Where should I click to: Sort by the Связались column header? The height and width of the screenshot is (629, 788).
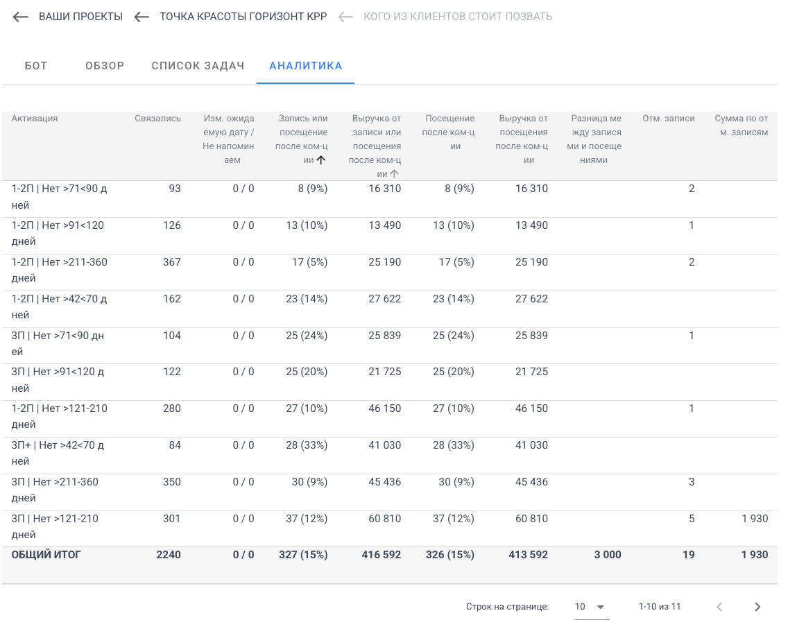[157, 119]
